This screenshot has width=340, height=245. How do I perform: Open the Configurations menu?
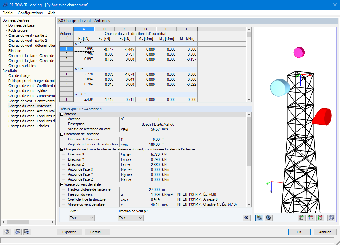click(30, 13)
